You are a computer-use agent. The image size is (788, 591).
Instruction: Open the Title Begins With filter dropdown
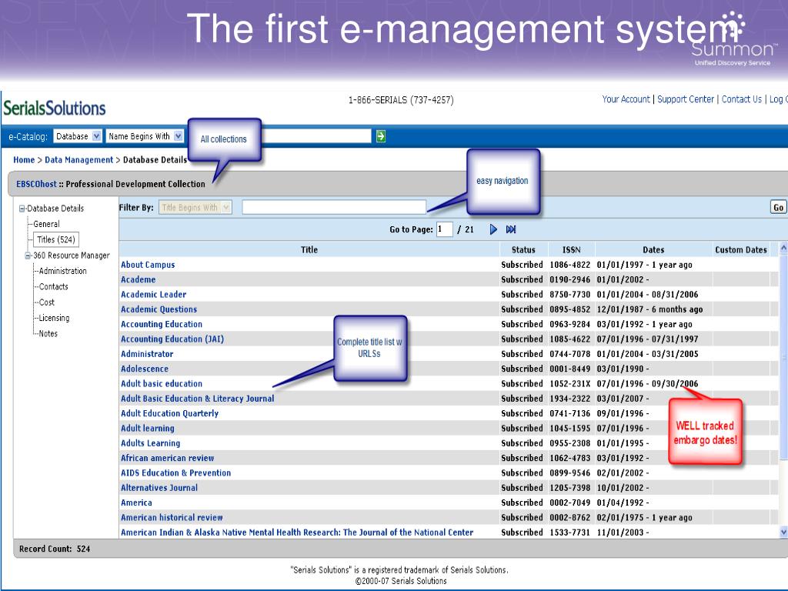(195, 207)
